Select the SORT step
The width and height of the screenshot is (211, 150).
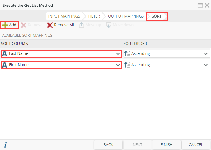tap(157, 16)
